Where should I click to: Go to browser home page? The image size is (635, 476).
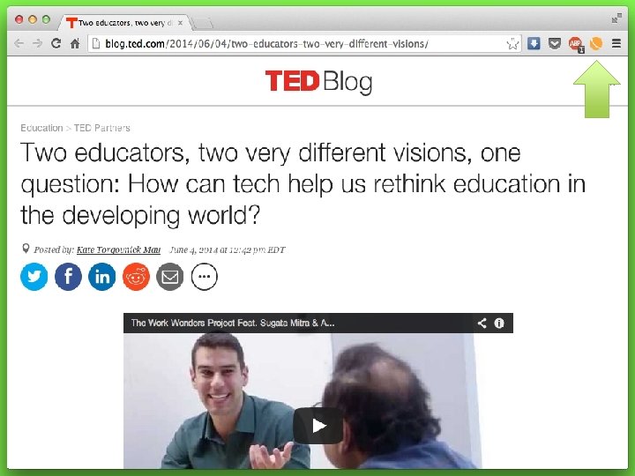tap(75, 43)
